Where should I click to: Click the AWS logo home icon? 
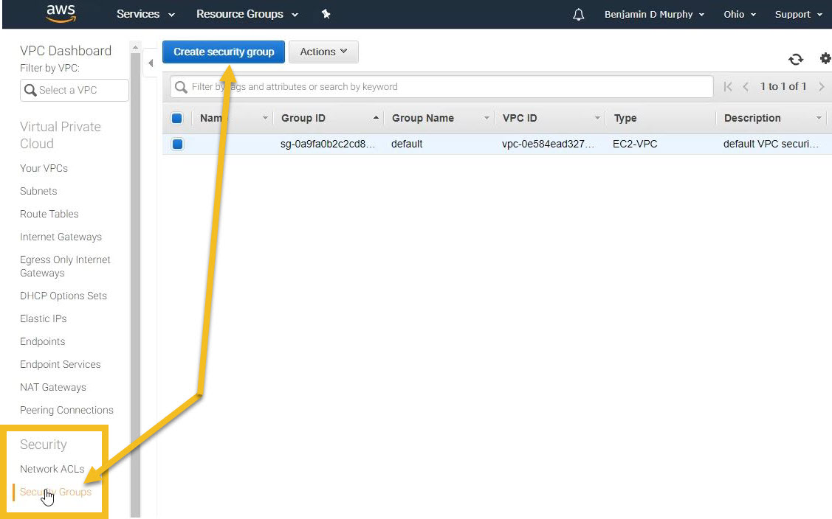(61, 14)
